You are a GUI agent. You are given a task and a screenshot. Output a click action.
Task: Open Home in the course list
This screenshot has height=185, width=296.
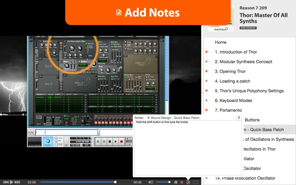(x=221, y=42)
